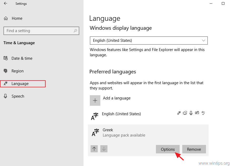Click the Language sidebar icon
This screenshot has width=231, height=166.
(x=6, y=83)
